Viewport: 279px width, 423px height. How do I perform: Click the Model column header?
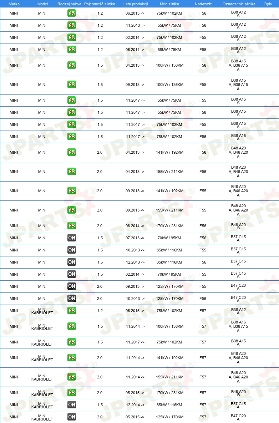pyautogui.click(x=42, y=4)
